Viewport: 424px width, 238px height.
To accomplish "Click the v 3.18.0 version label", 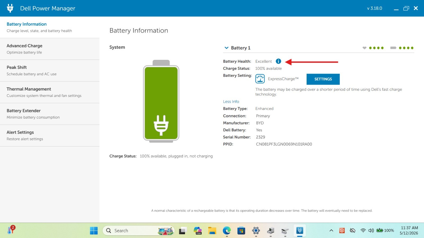I will [x=374, y=8].
